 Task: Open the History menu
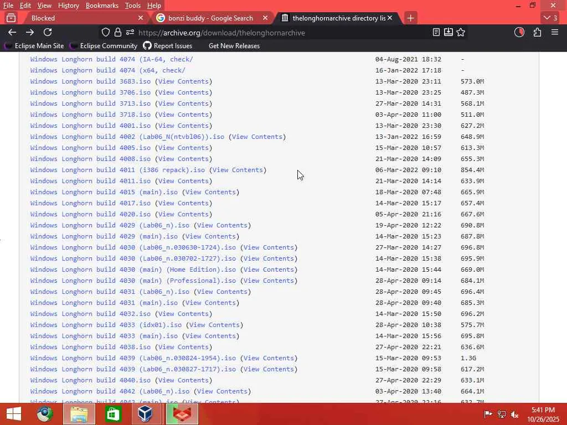68,6
